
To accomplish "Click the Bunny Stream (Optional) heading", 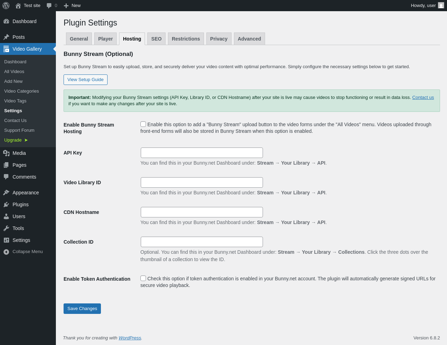I will pyautogui.click(x=98, y=54).
